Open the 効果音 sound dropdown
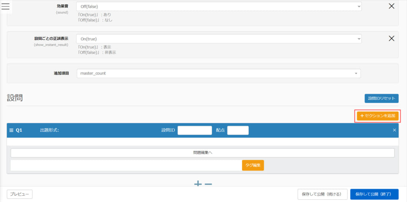407x202 pixels. pyautogui.click(x=219, y=7)
